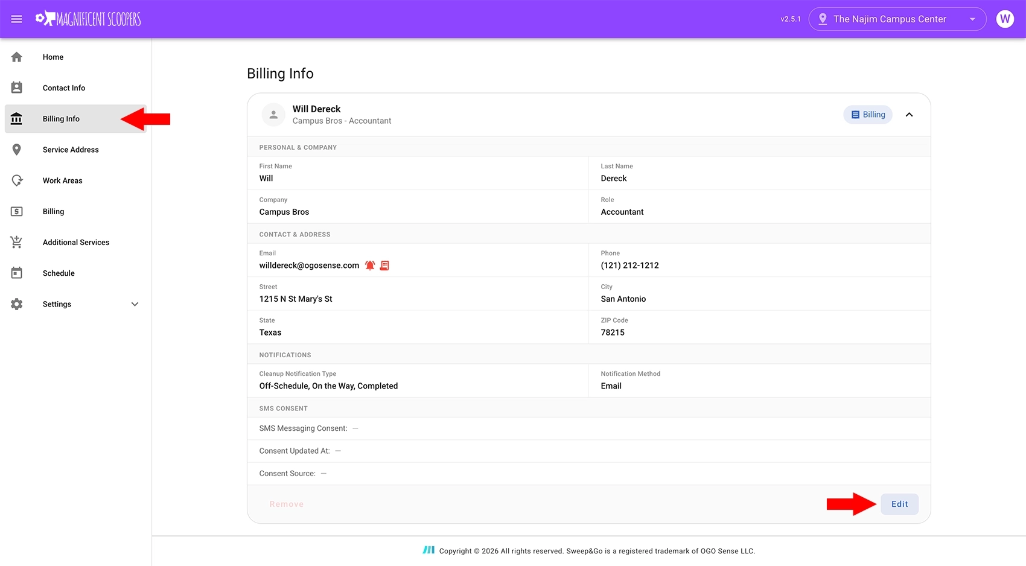Open the W user avatar menu

pos(1005,19)
